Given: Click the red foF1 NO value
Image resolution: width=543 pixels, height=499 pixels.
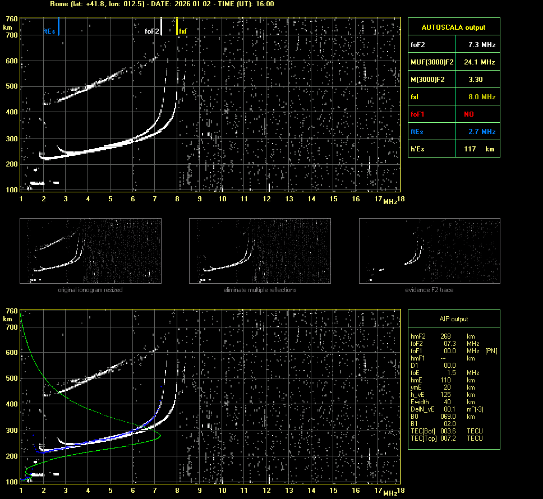Looking at the screenshot, I should 469,114.
